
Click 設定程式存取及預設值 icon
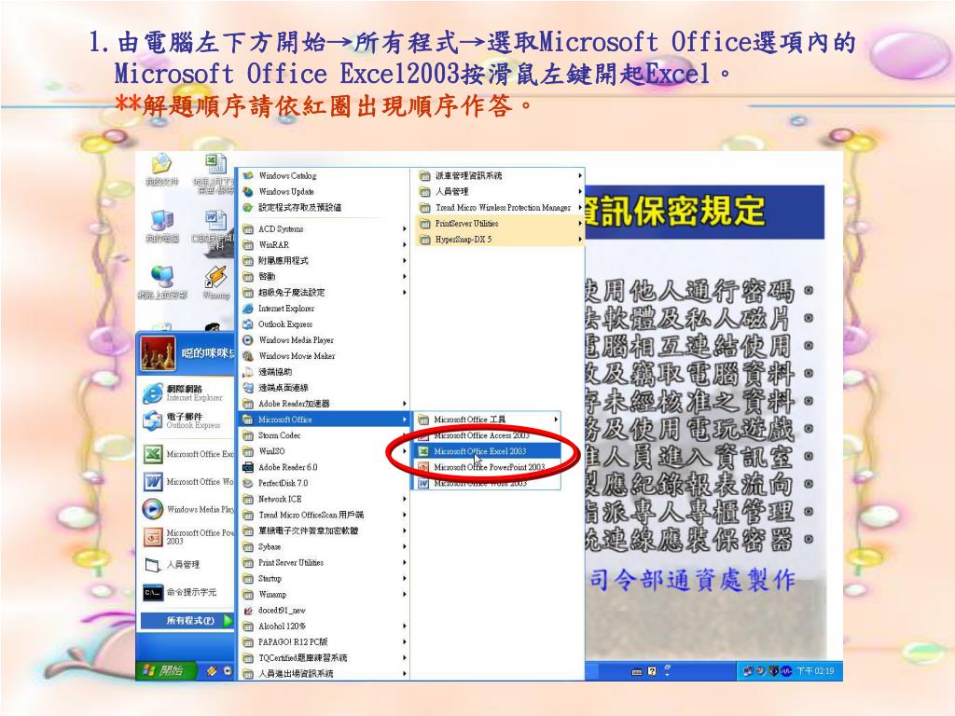point(248,207)
